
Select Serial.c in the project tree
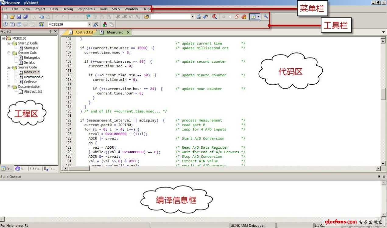tap(30, 63)
